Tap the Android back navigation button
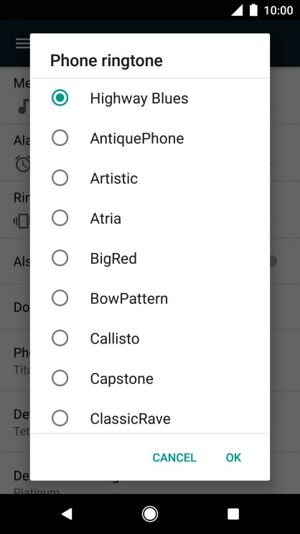 click(x=67, y=514)
